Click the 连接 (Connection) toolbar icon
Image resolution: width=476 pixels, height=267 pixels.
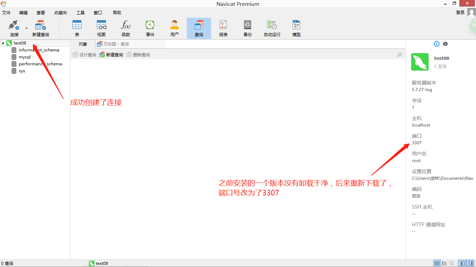coord(14,28)
